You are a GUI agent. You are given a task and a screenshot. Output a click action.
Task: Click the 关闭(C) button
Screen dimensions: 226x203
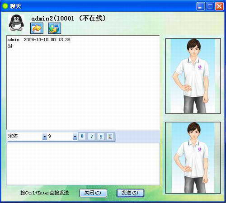(x=93, y=193)
